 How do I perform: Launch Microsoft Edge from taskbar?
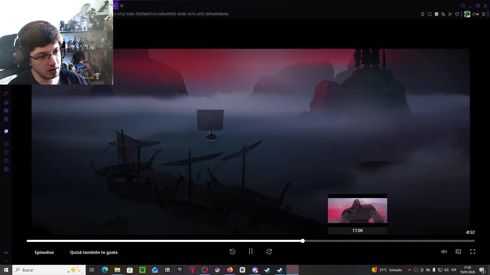tap(105, 270)
